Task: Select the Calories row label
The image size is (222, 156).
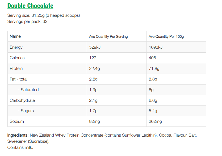Action: pyautogui.click(x=17, y=58)
